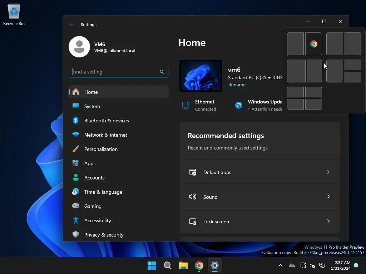
Task: Click the Default apps icon
Action: [193, 172]
